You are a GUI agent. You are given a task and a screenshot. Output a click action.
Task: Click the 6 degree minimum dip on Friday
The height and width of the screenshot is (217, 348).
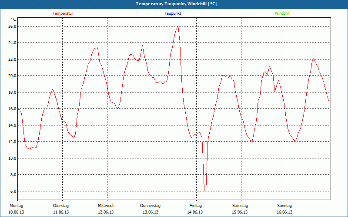coord(205,191)
